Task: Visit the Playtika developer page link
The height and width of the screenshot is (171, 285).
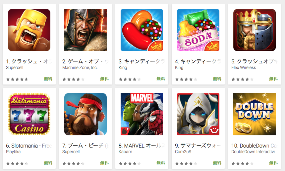Action: pos(13,152)
